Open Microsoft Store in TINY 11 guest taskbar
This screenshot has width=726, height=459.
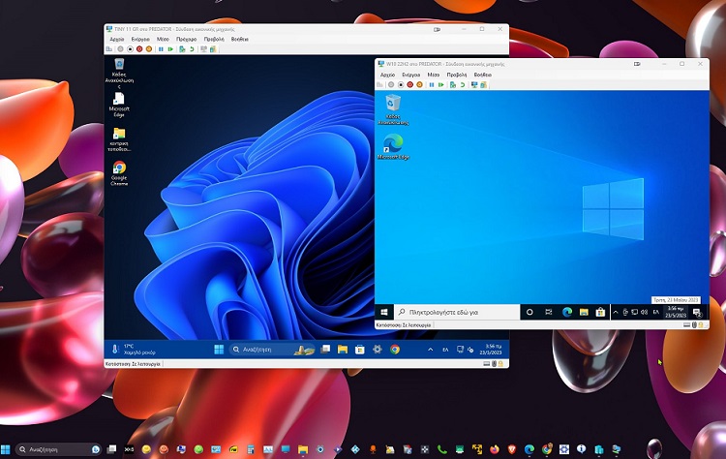(360, 350)
